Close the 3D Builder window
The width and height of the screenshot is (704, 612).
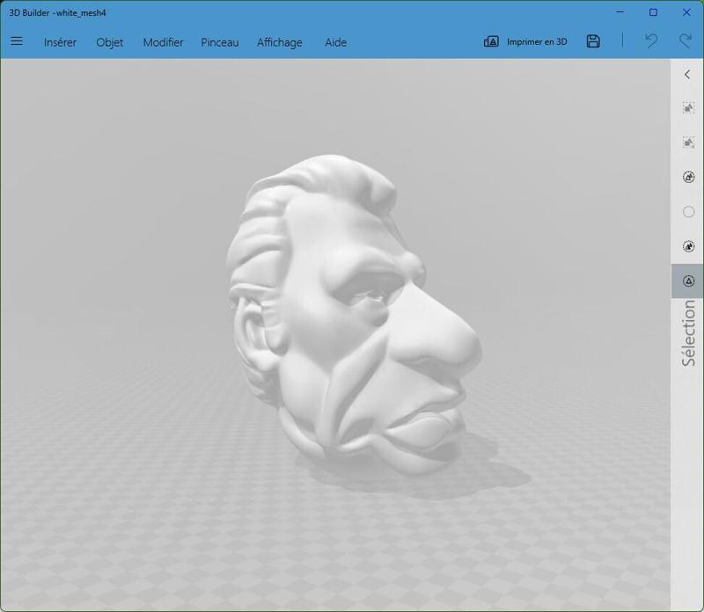[686, 12]
